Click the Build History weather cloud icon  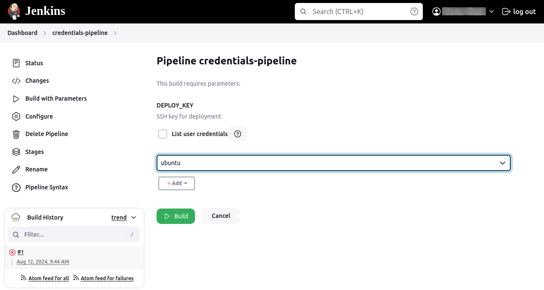16,217
